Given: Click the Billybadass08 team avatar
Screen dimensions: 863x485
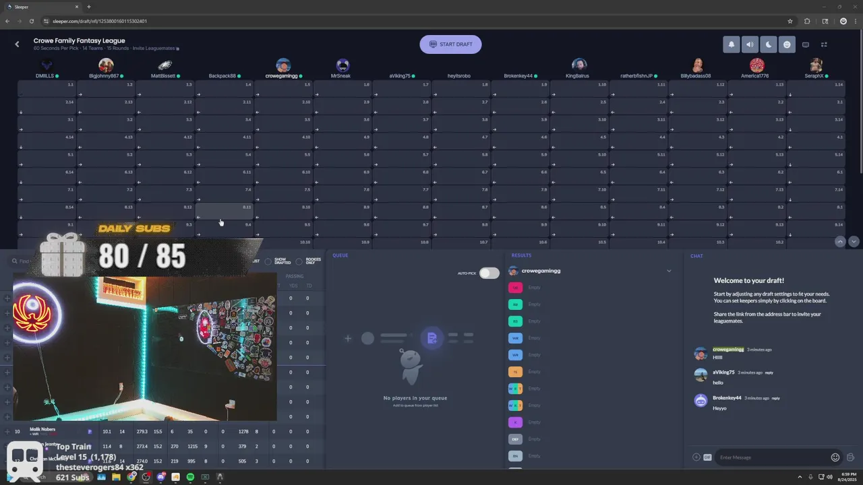Looking at the screenshot, I should (698, 65).
